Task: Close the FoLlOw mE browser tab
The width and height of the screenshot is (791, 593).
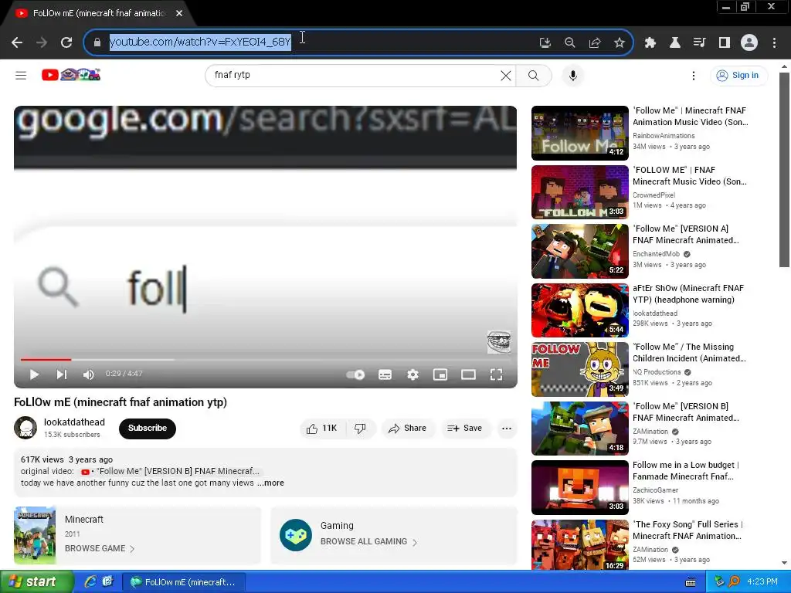Action: (x=179, y=13)
